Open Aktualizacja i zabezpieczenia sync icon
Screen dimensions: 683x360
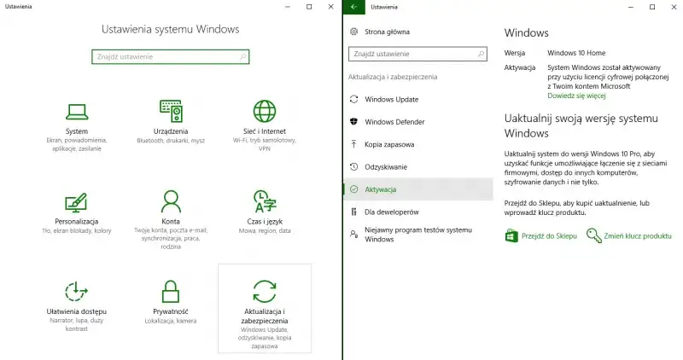(265, 291)
